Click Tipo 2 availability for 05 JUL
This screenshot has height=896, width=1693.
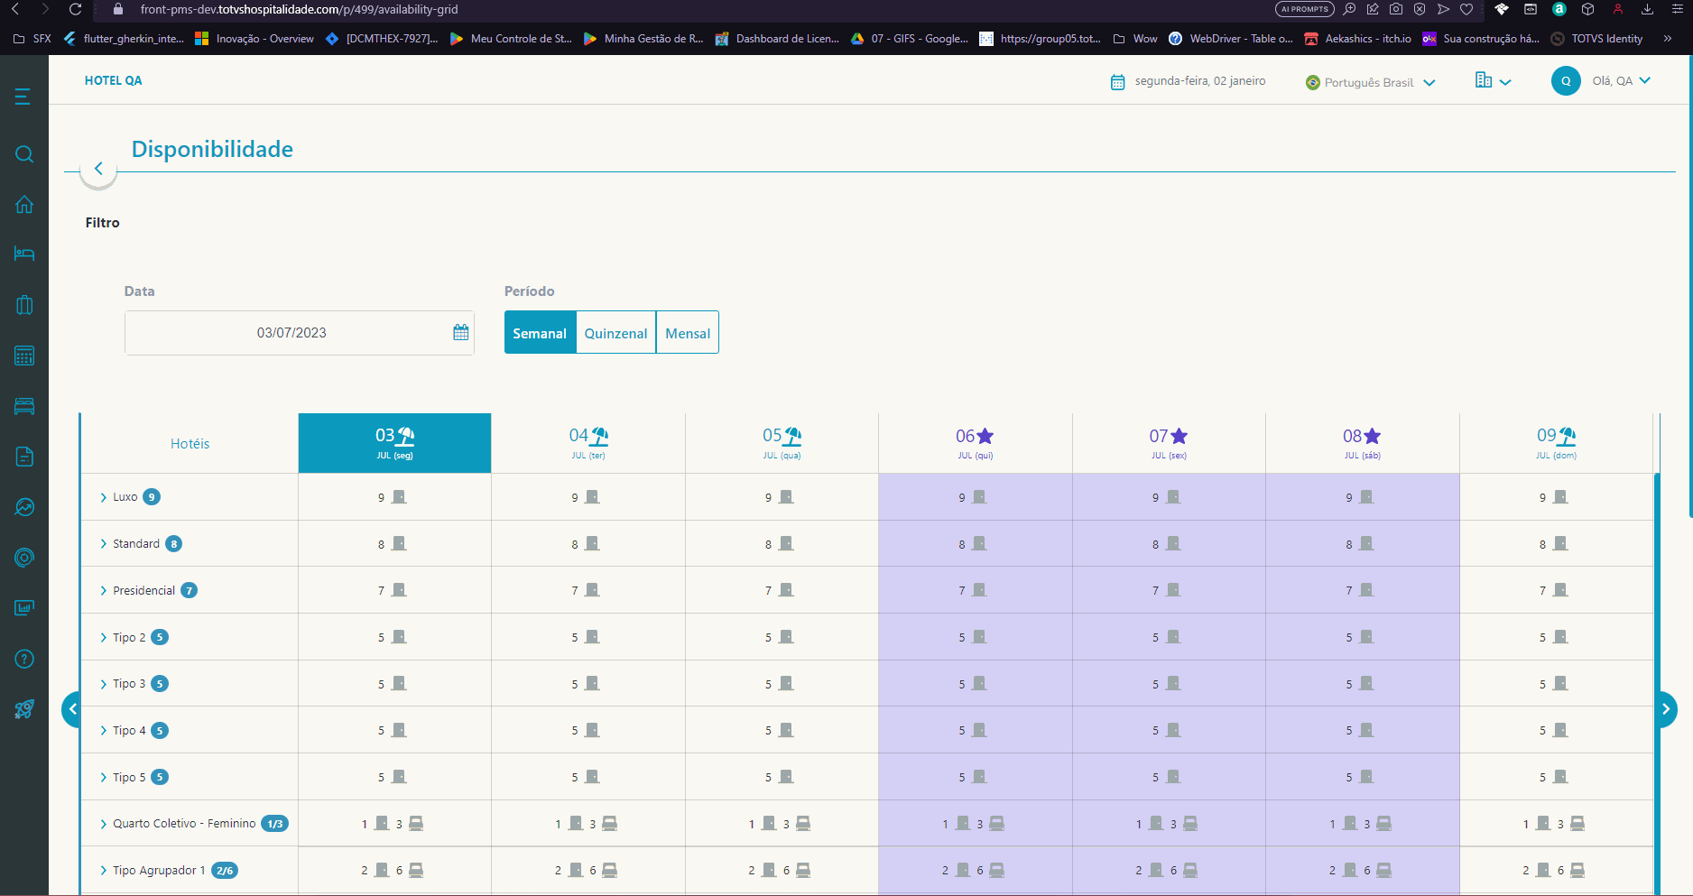tap(782, 638)
